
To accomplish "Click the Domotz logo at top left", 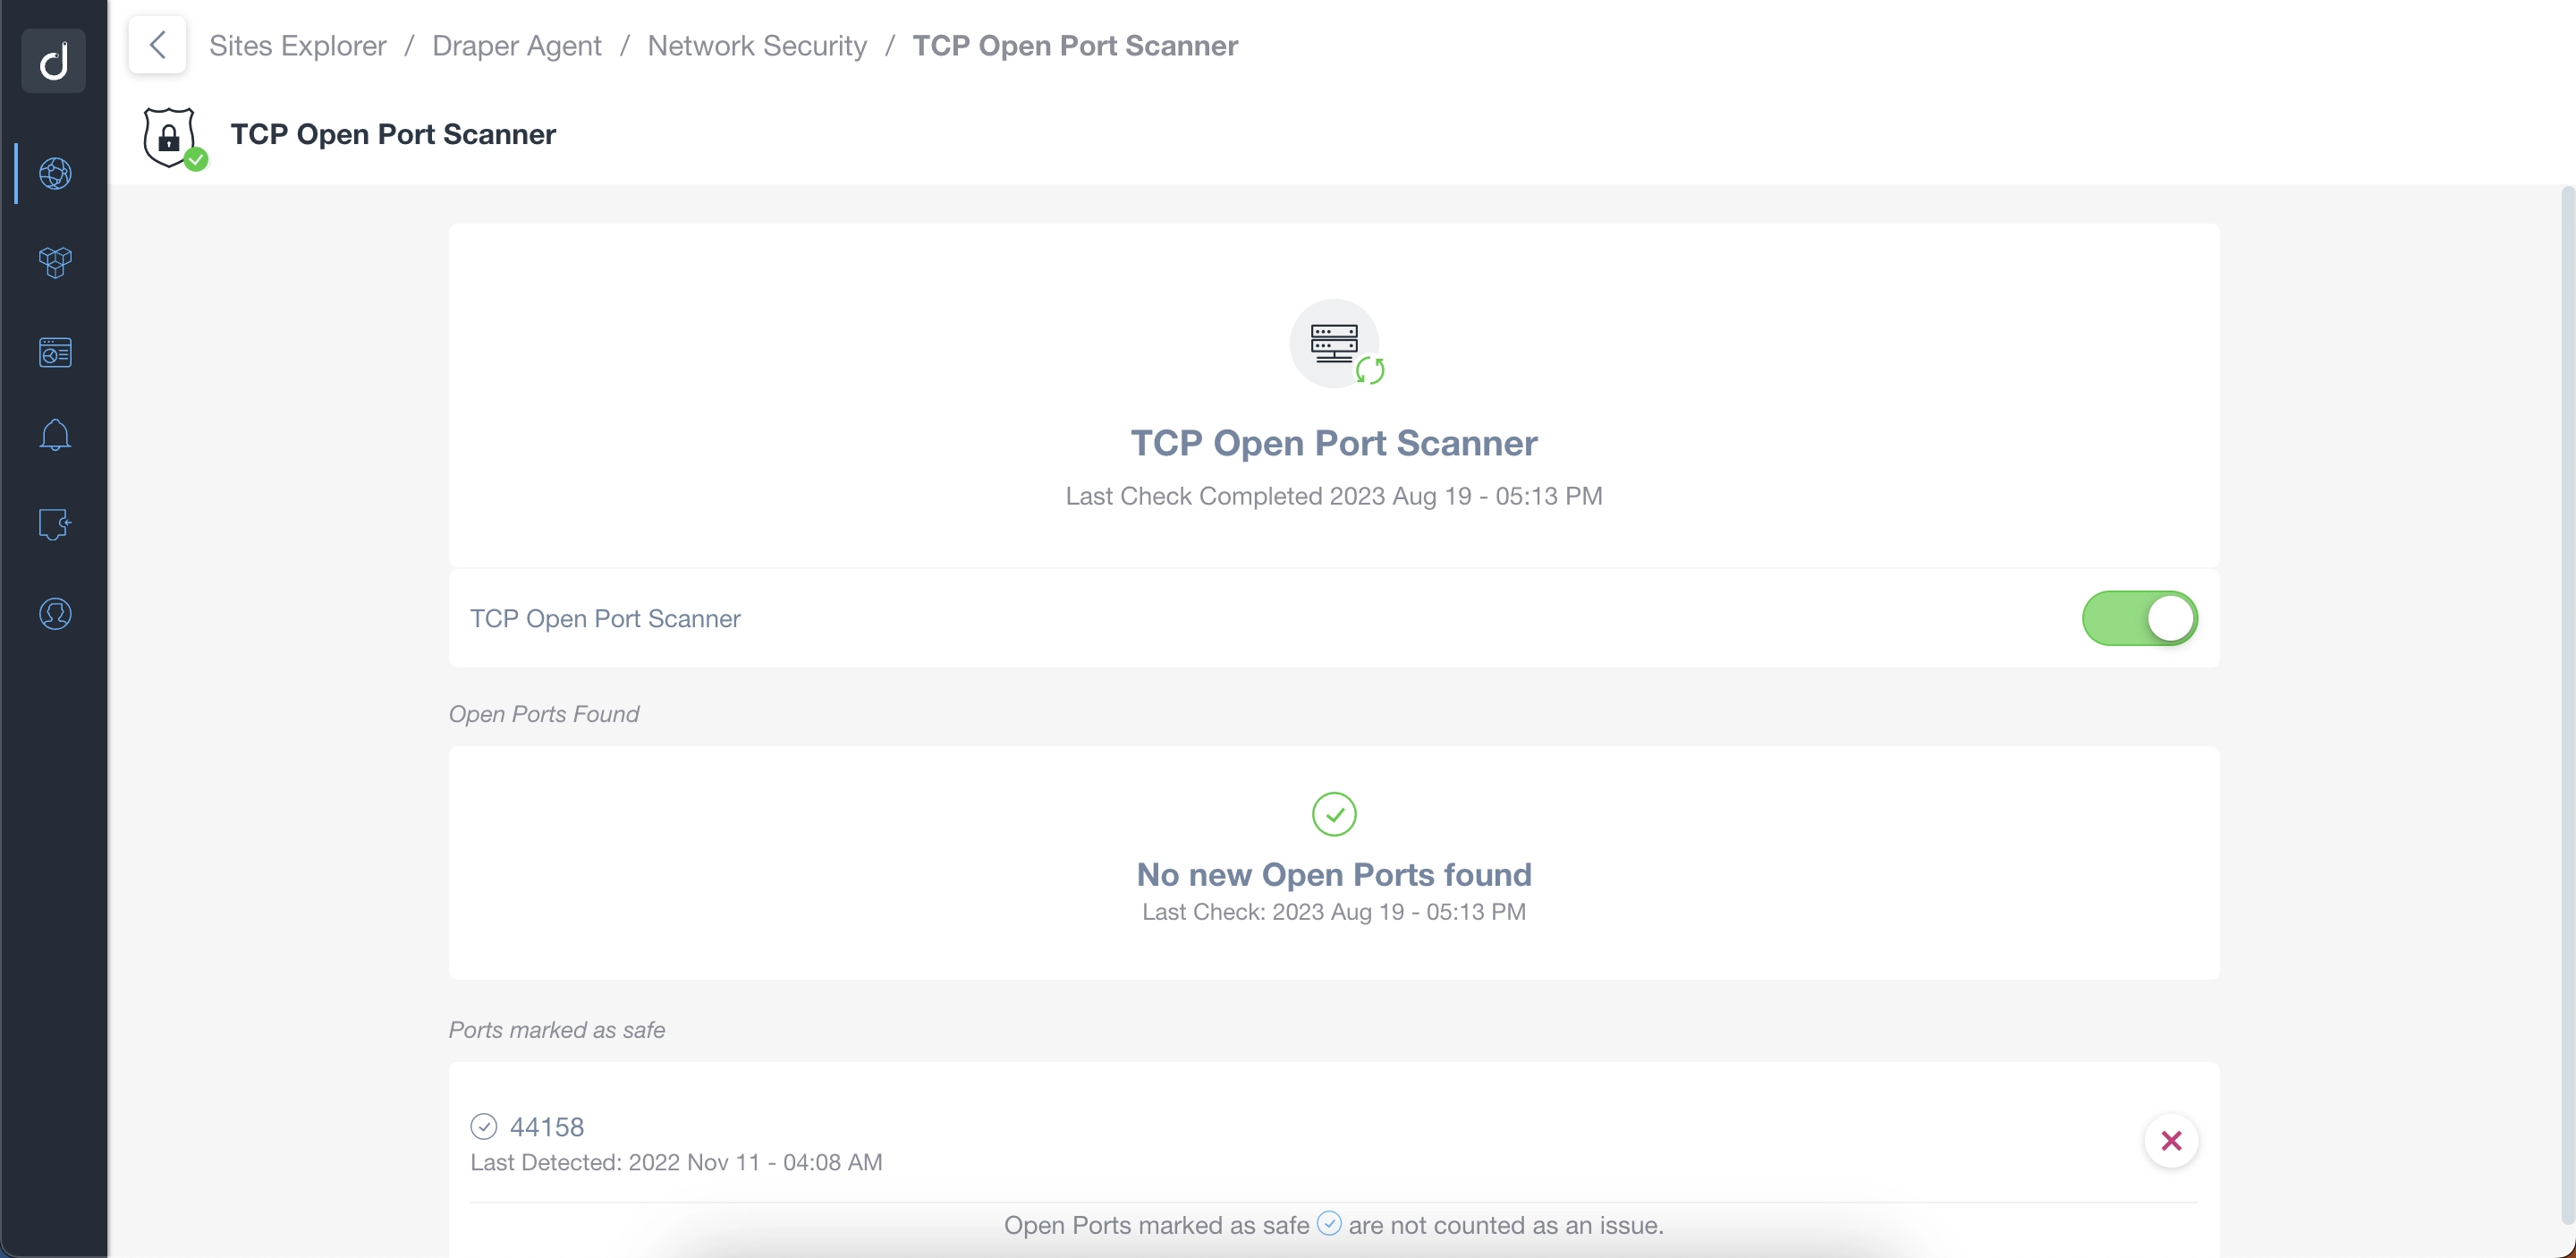I will pos(53,60).
